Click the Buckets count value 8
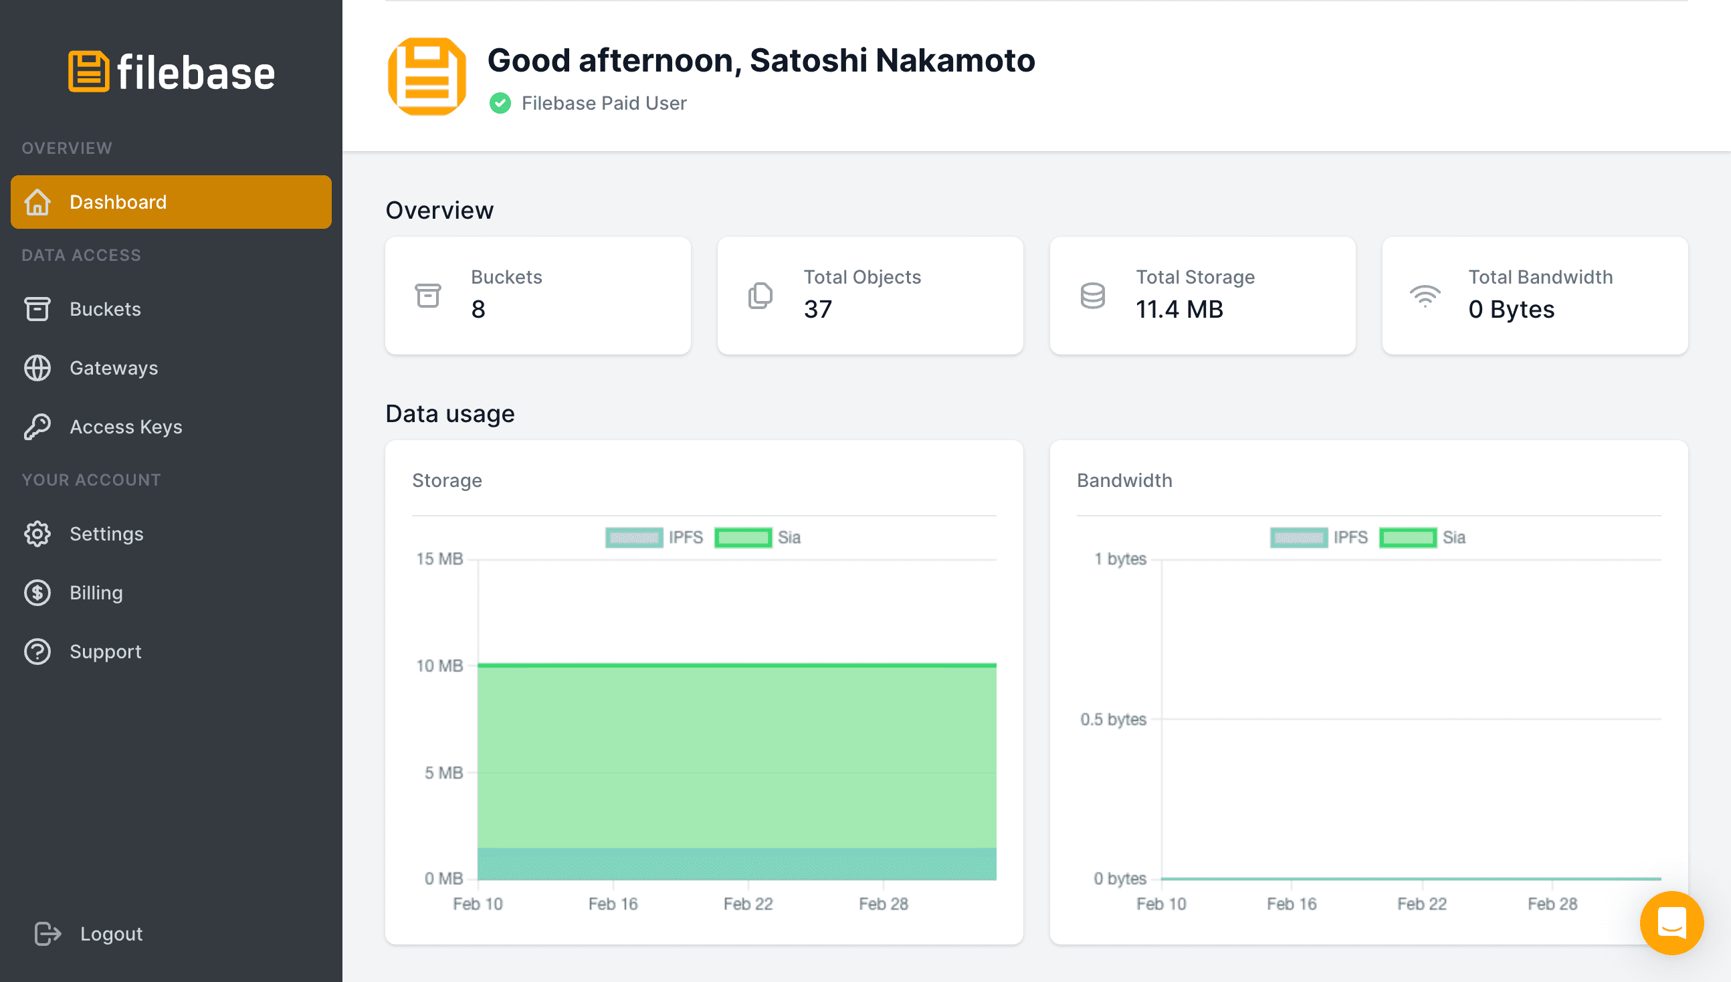The image size is (1731, 982). coord(478,310)
